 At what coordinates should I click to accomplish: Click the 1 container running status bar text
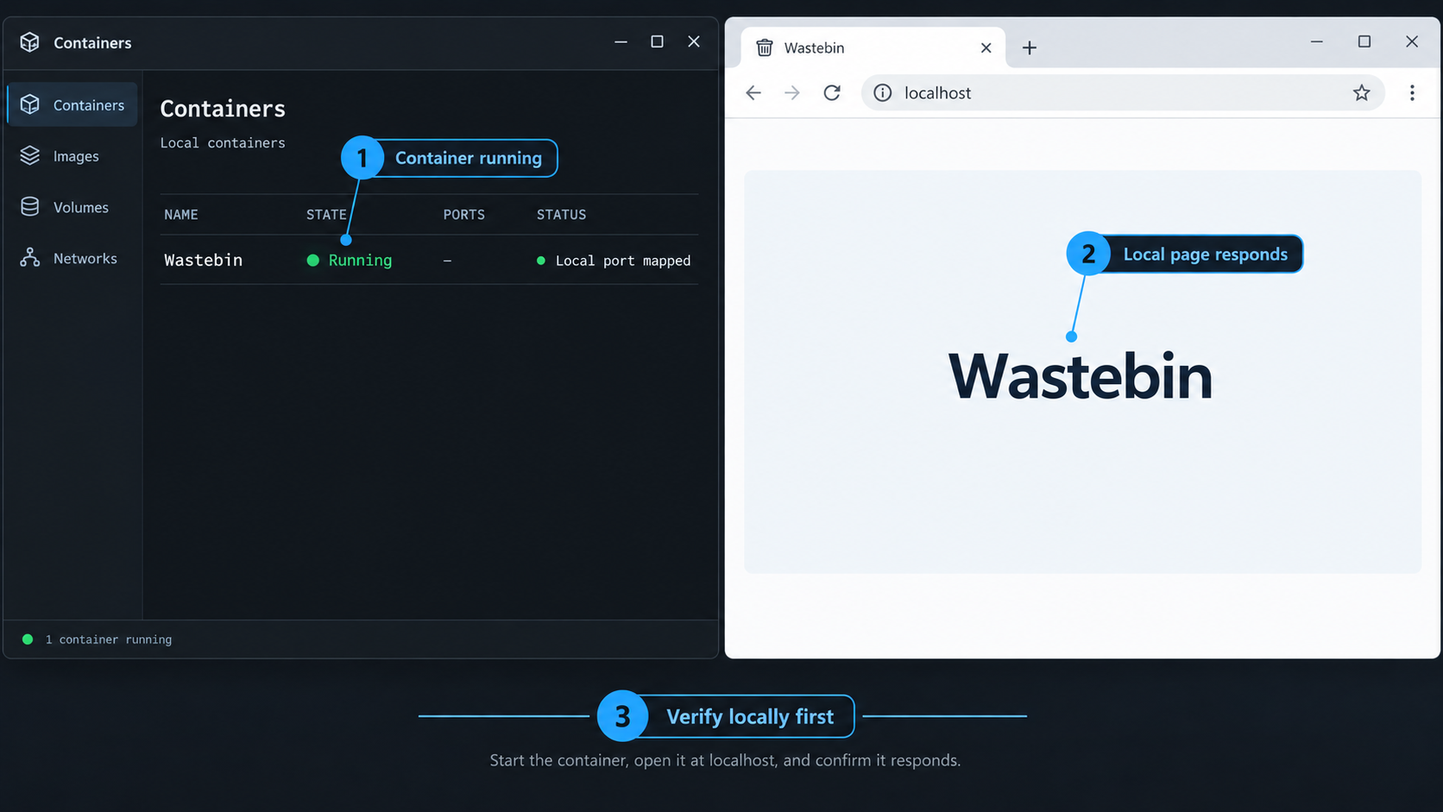[109, 639]
